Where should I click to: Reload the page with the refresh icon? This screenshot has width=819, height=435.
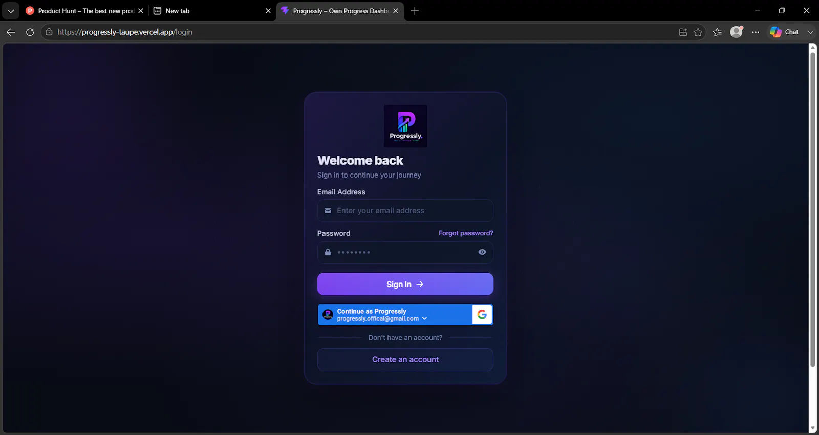tap(30, 32)
